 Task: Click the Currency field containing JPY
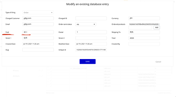coord(144,18)
